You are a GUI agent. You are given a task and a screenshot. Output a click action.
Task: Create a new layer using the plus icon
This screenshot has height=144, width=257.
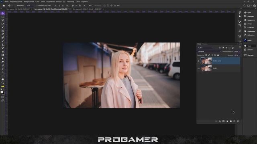click(235, 121)
